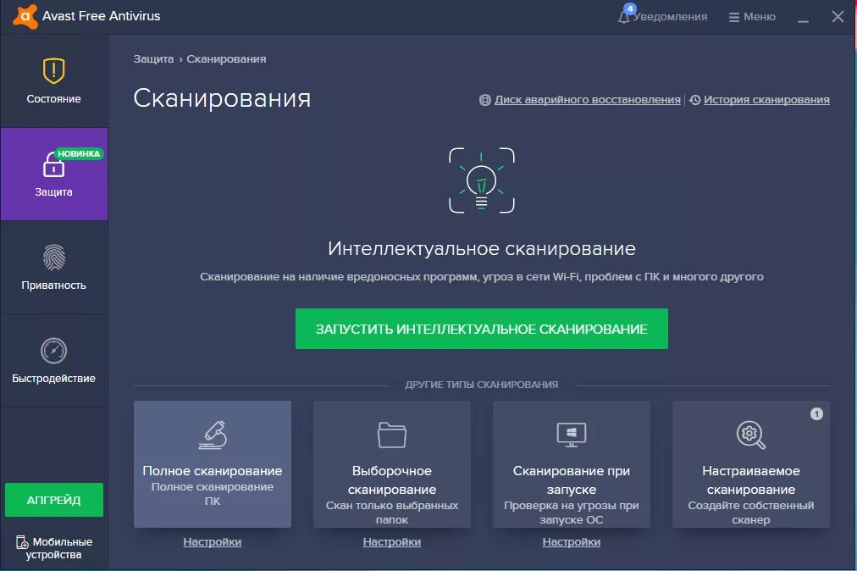Select the Настраиваемое сканирование tile
The image size is (857, 571).
[x=751, y=464]
